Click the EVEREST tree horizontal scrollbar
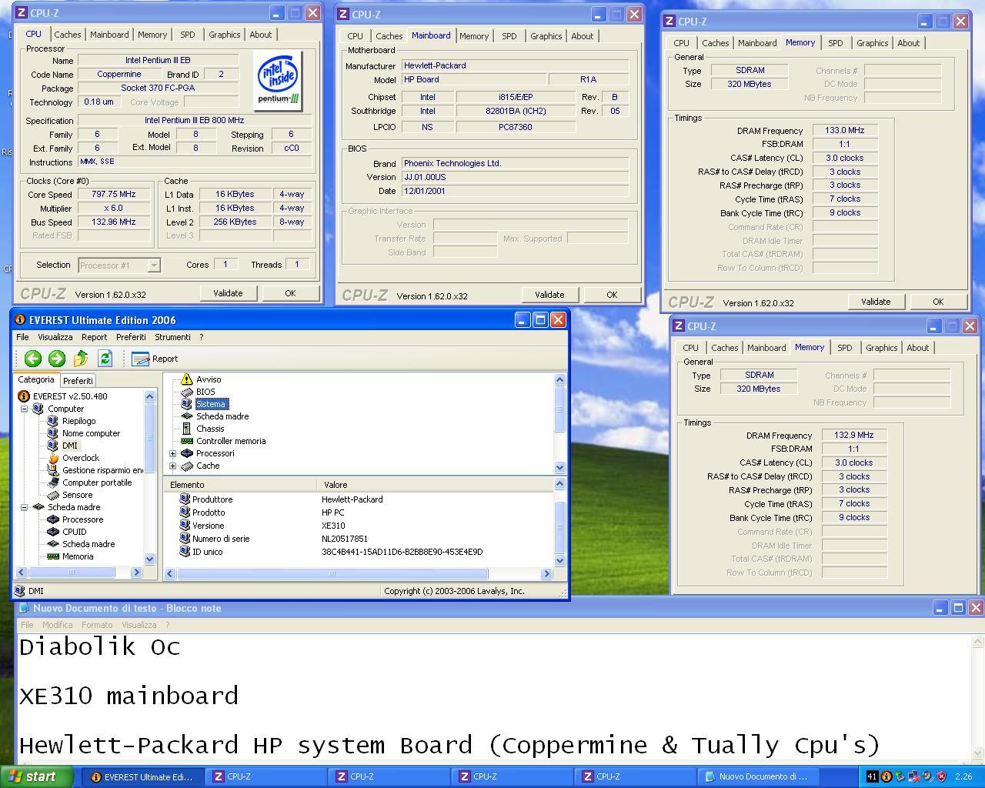This screenshot has height=788, width=985. tap(72, 573)
